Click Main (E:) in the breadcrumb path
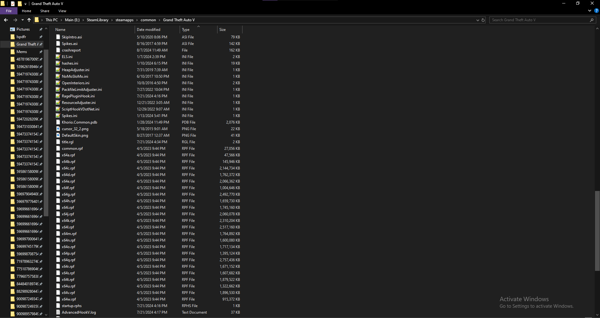 (x=72, y=20)
